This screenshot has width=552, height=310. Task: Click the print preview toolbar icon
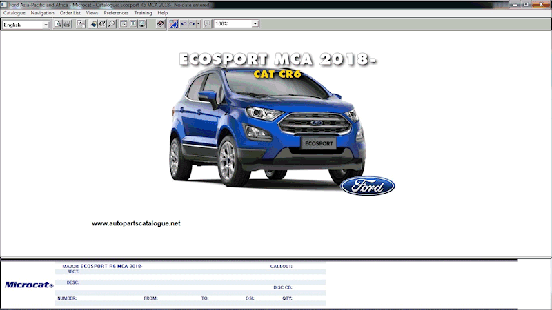[x=58, y=24]
